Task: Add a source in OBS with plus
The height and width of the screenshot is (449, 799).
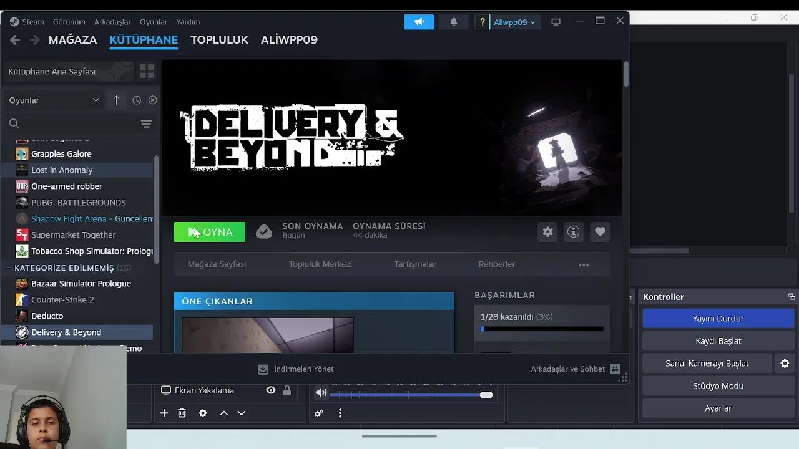Action: 164,413
